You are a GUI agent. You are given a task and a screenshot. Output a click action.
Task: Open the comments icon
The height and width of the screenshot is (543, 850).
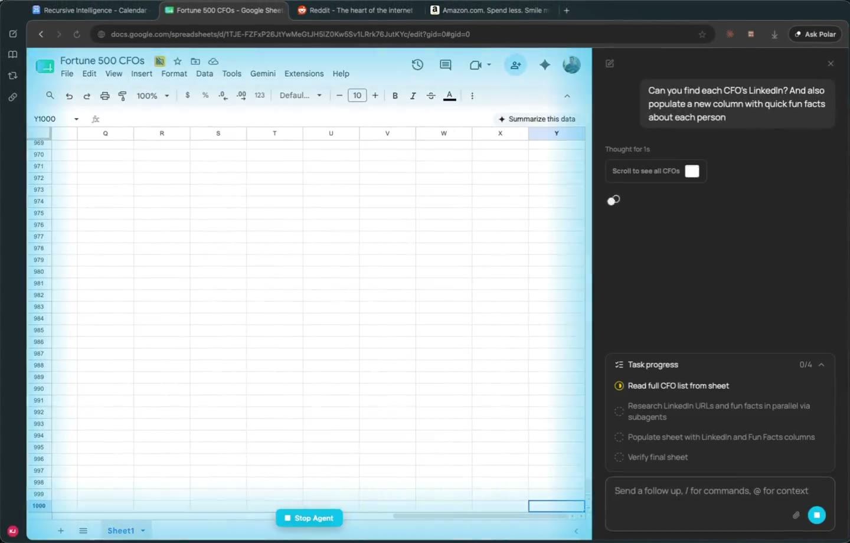pos(446,65)
